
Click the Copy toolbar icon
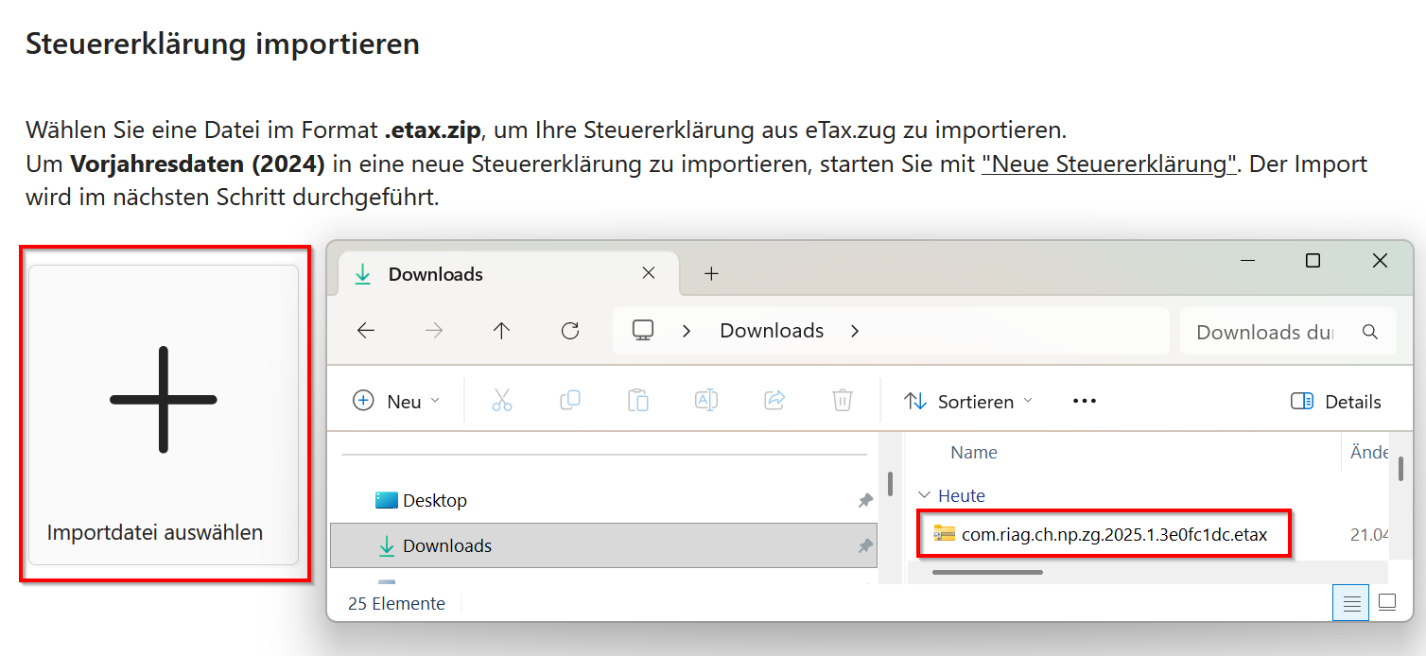[x=570, y=401]
